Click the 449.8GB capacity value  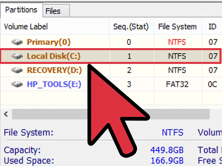click(x=167, y=150)
